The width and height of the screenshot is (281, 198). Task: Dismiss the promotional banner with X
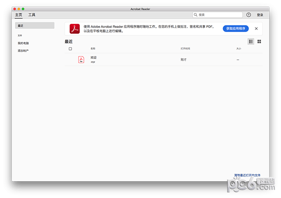[256, 28]
